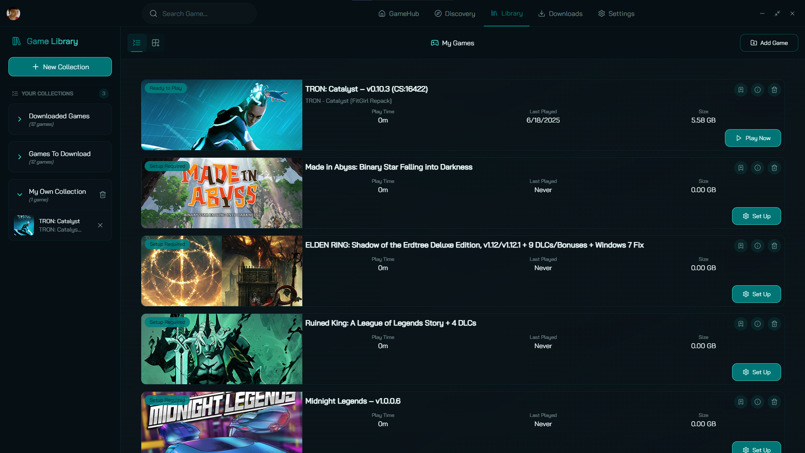Open the GameHub tab

tap(398, 13)
